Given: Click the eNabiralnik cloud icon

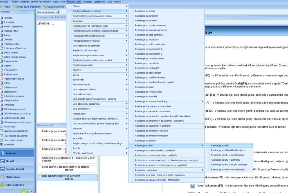Looking at the screenshot, I should [x=2, y=144].
